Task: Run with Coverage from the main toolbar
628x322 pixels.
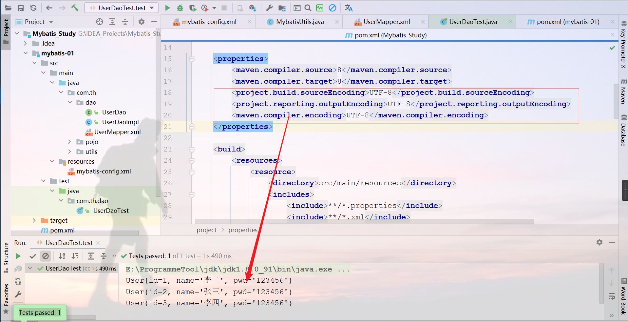Action: point(192,8)
